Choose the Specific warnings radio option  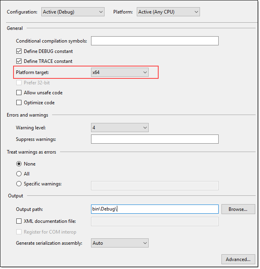coord(19,184)
